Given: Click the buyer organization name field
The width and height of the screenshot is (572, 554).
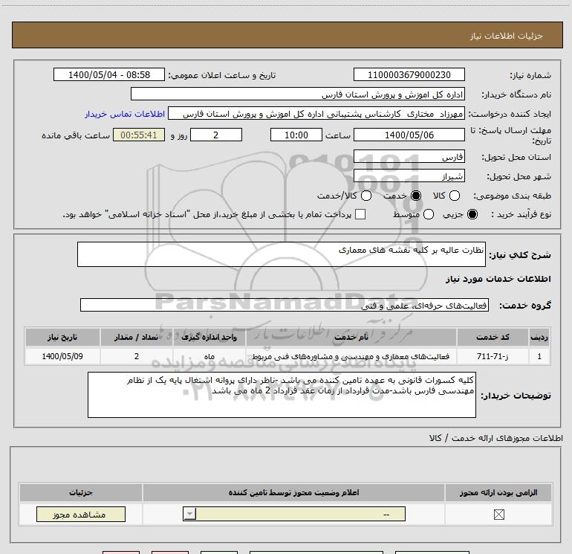Looking at the screenshot, I should (298, 94).
